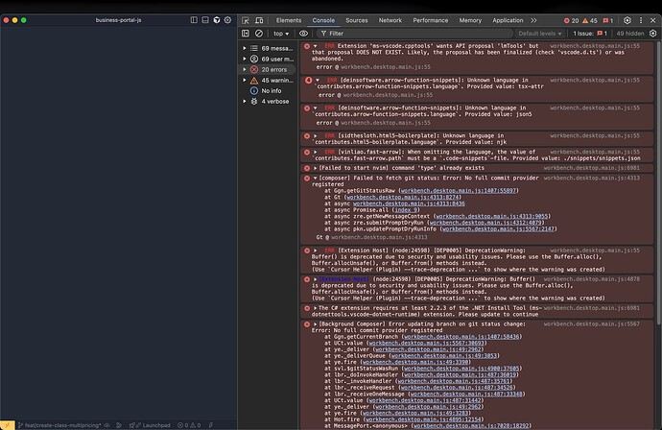
Task: Click the Launchpad status bar item
Action: 150,425
